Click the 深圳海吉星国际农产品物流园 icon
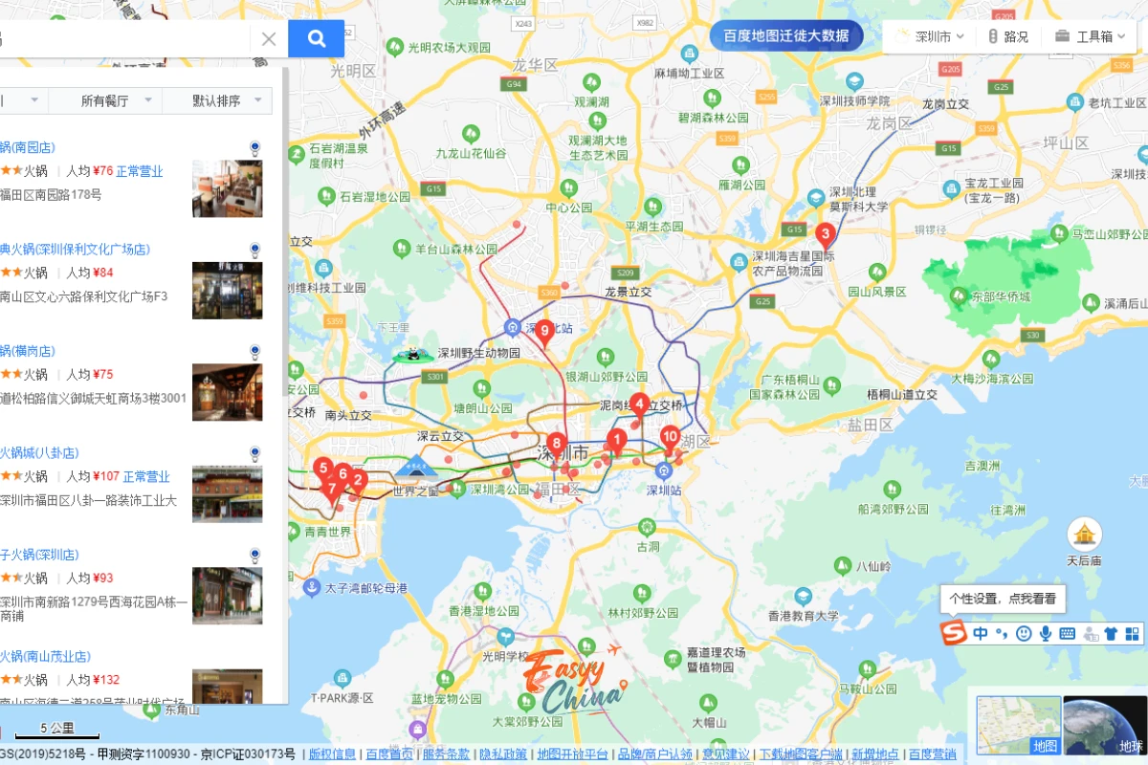 pos(739,262)
